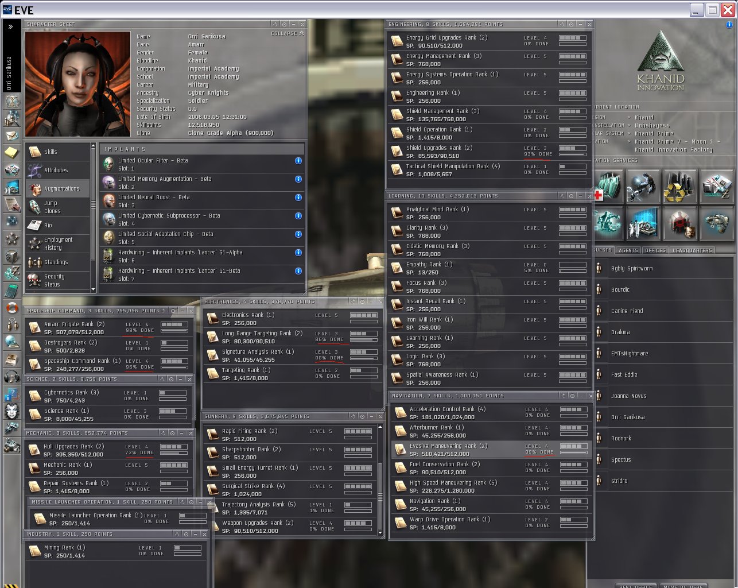
Task: Show info for Limited Social Adaptation Chip
Action: tap(298, 234)
